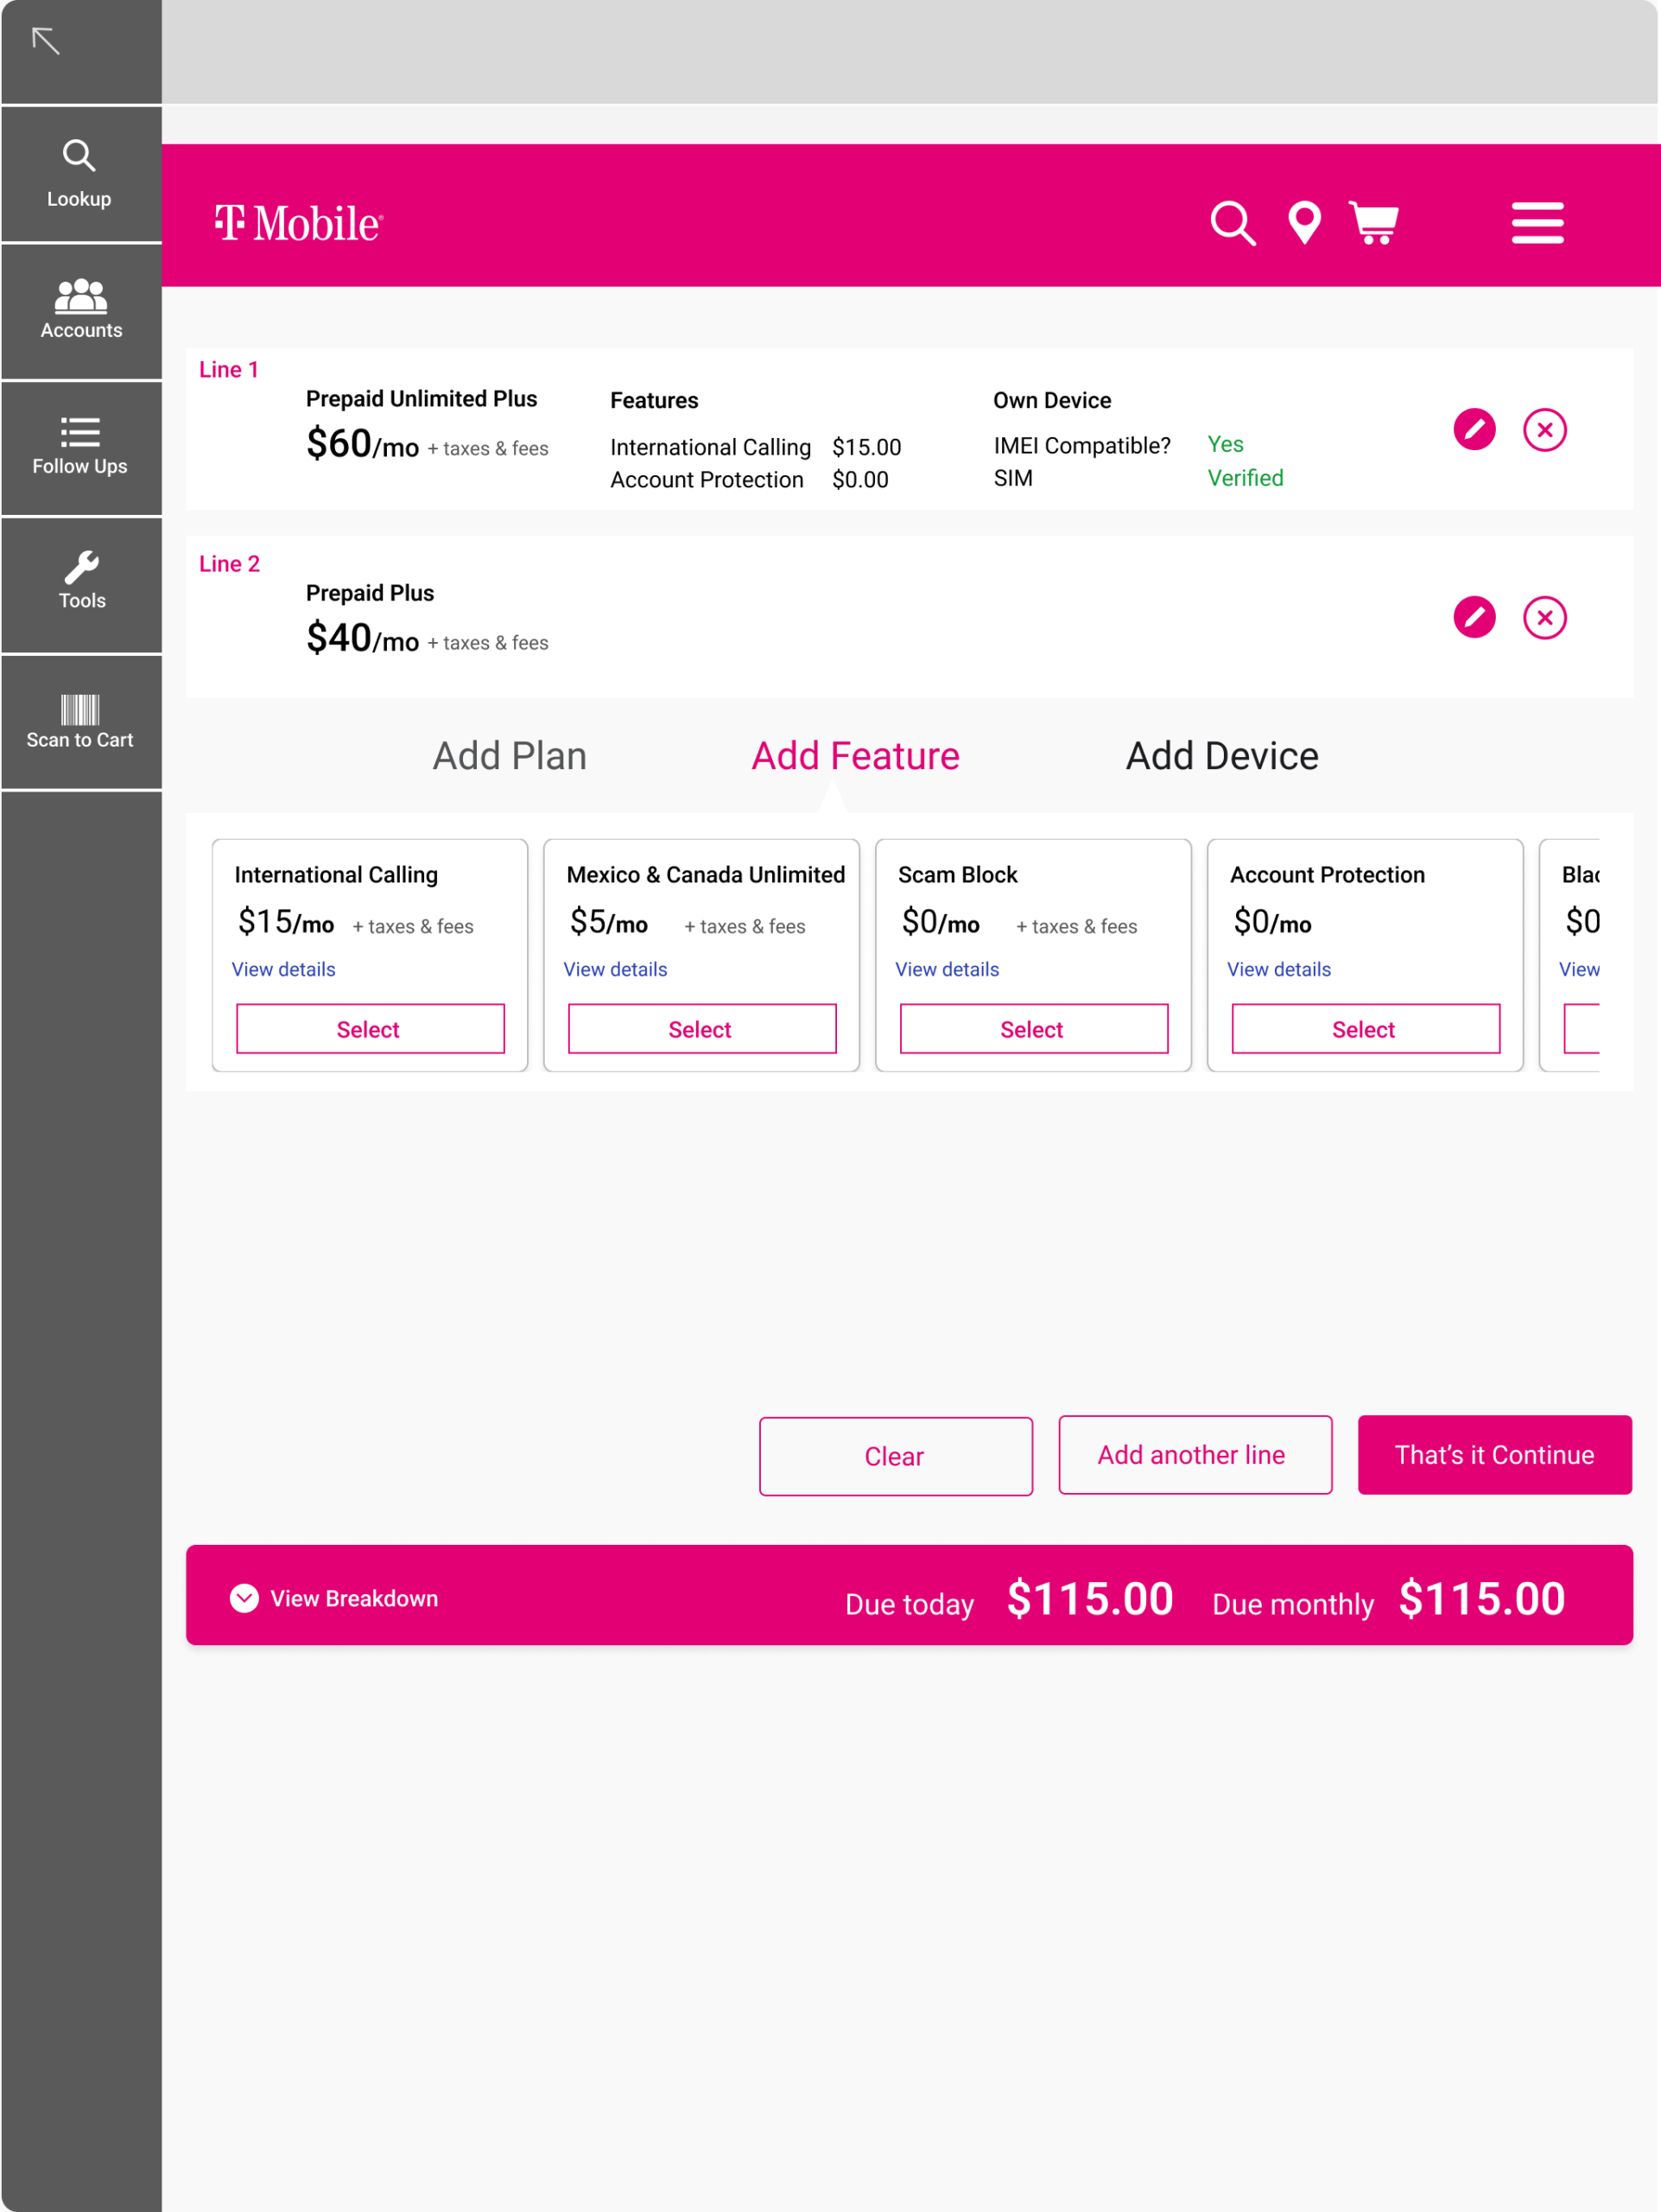Switch to the Add Plan tab
The width and height of the screenshot is (1661, 2212).
click(x=509, y=756)
